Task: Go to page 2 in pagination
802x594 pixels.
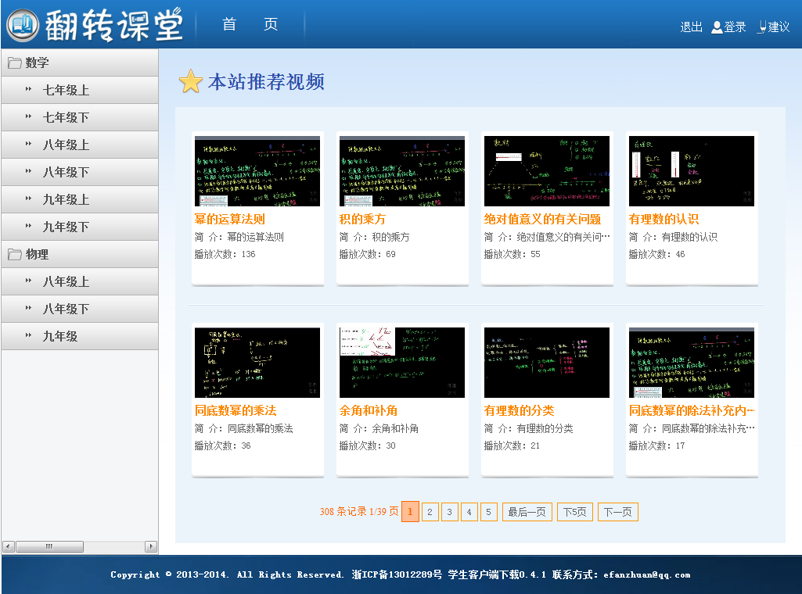Action: [430, 512]
